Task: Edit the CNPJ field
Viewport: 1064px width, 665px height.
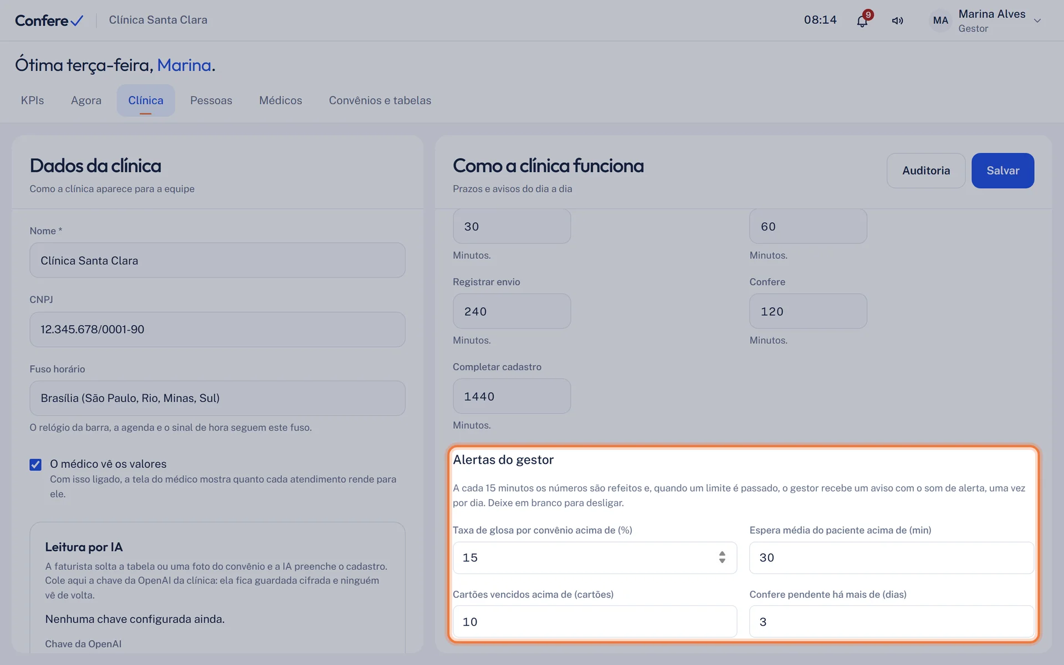Action: [x=217, y=330]
